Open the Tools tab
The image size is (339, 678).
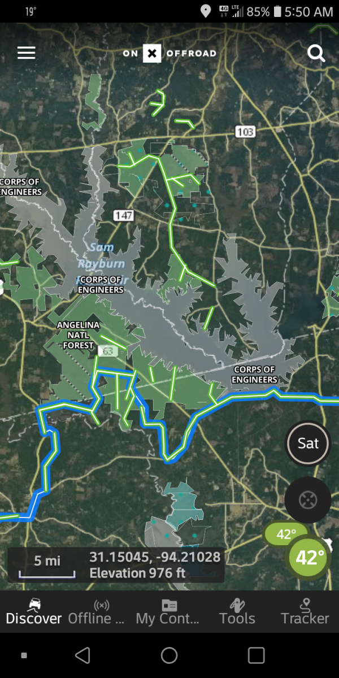237,611
